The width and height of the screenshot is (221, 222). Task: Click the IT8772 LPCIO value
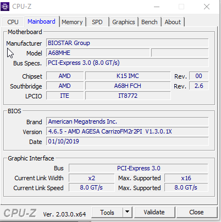(x=128, y=96)
